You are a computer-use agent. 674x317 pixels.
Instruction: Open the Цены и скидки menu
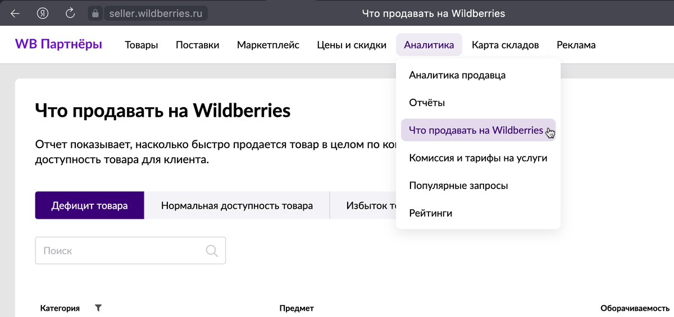(352, 45)
